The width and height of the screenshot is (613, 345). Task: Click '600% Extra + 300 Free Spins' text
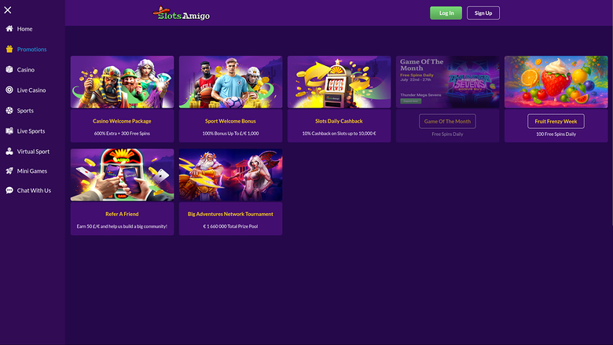tap(122, 134)
